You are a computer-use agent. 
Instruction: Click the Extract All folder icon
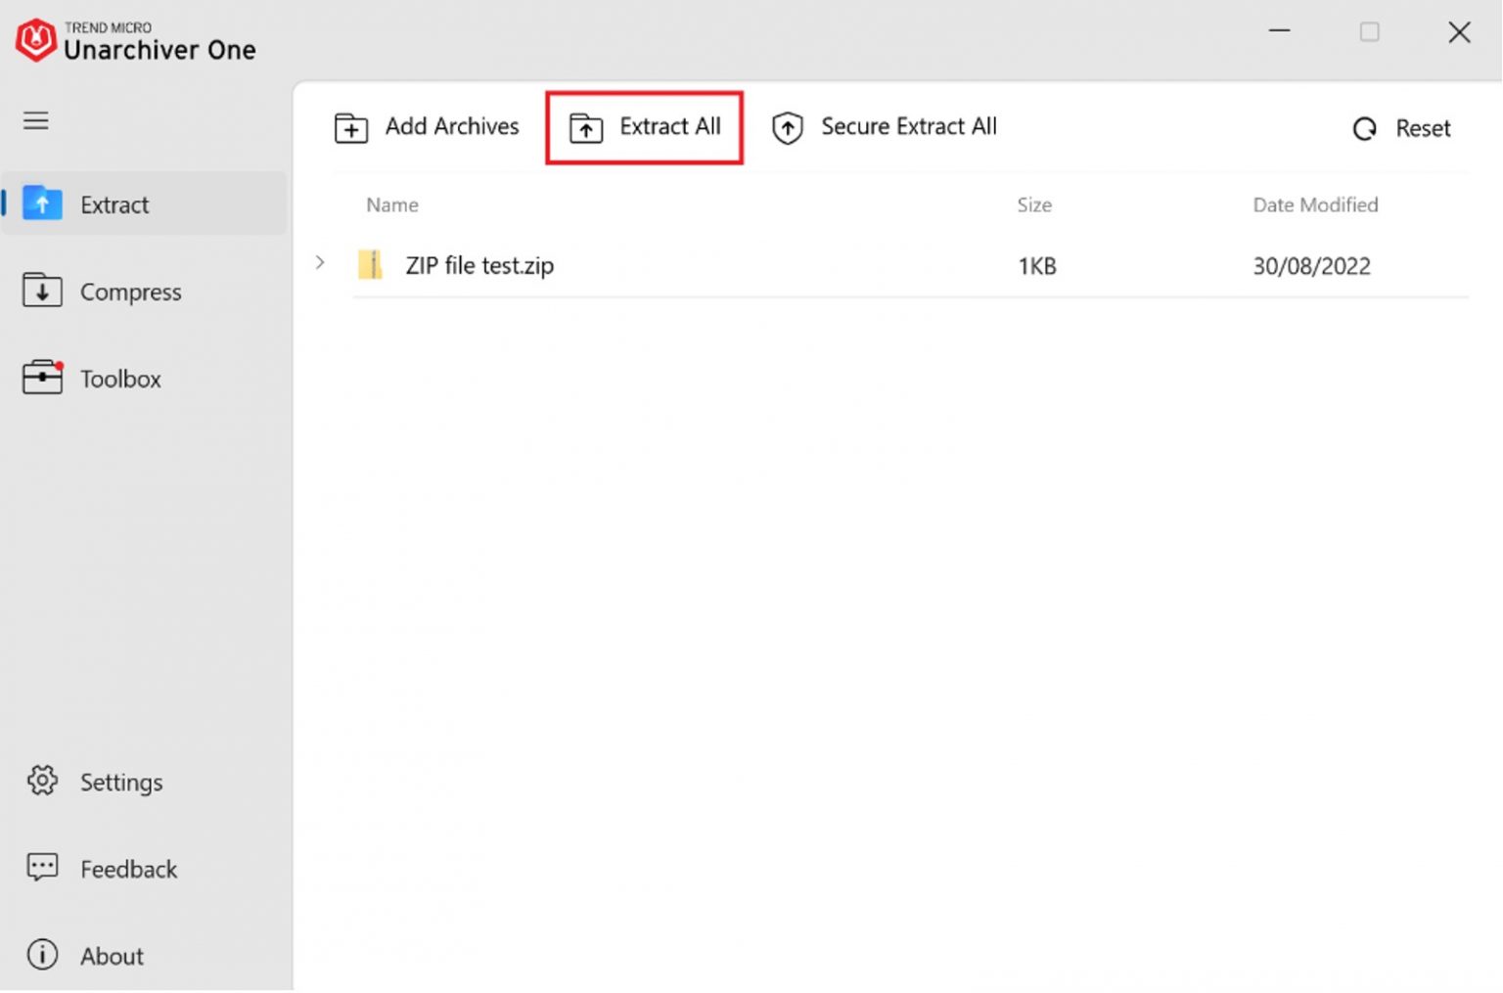click(586, 128)
